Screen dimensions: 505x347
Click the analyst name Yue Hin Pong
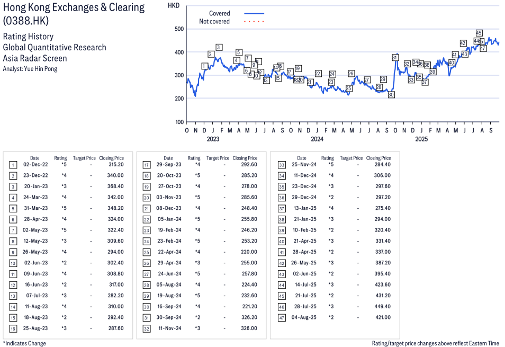pos(30,69)
